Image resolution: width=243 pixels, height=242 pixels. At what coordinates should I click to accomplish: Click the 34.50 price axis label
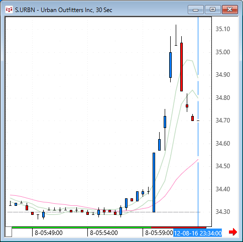[222, 166]
